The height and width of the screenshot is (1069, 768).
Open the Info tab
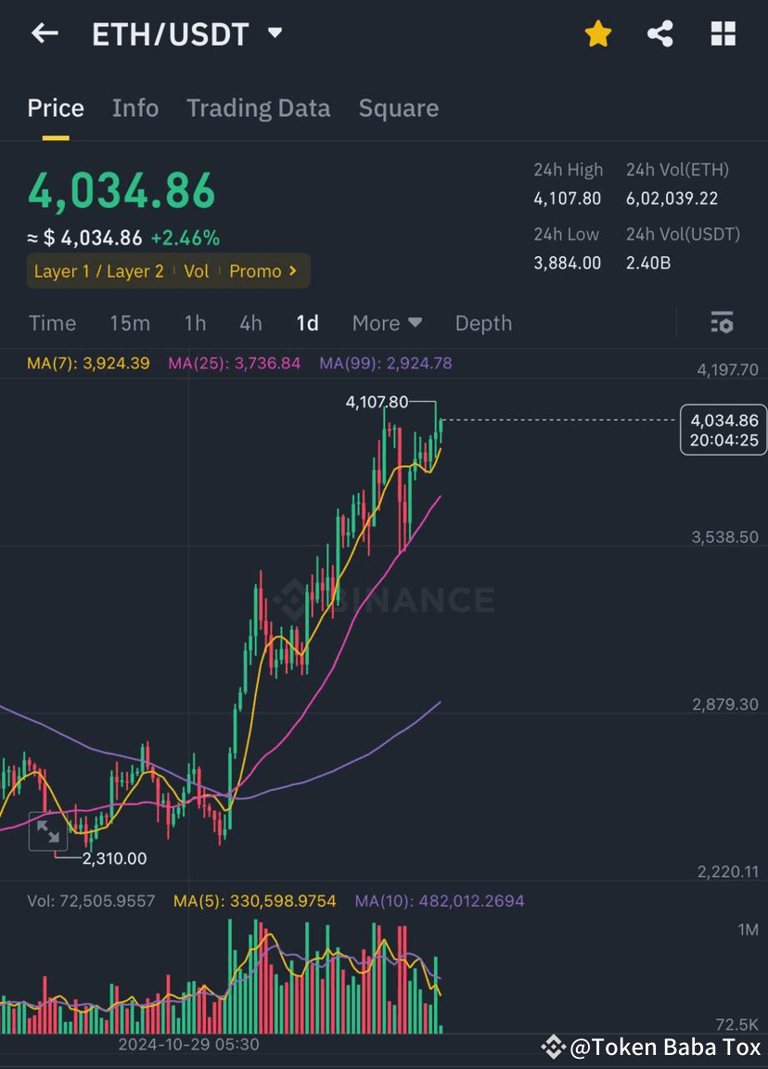pyautogui.click(x=134, y=108)
